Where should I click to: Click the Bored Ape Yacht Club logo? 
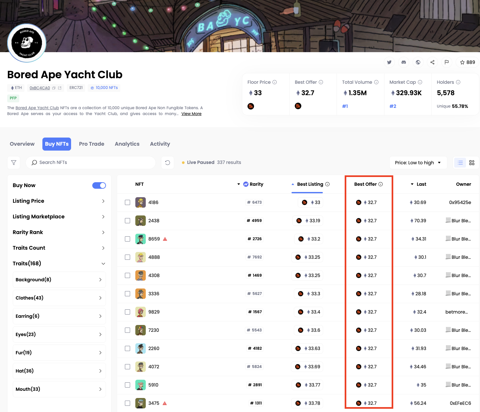pos(27,43)
